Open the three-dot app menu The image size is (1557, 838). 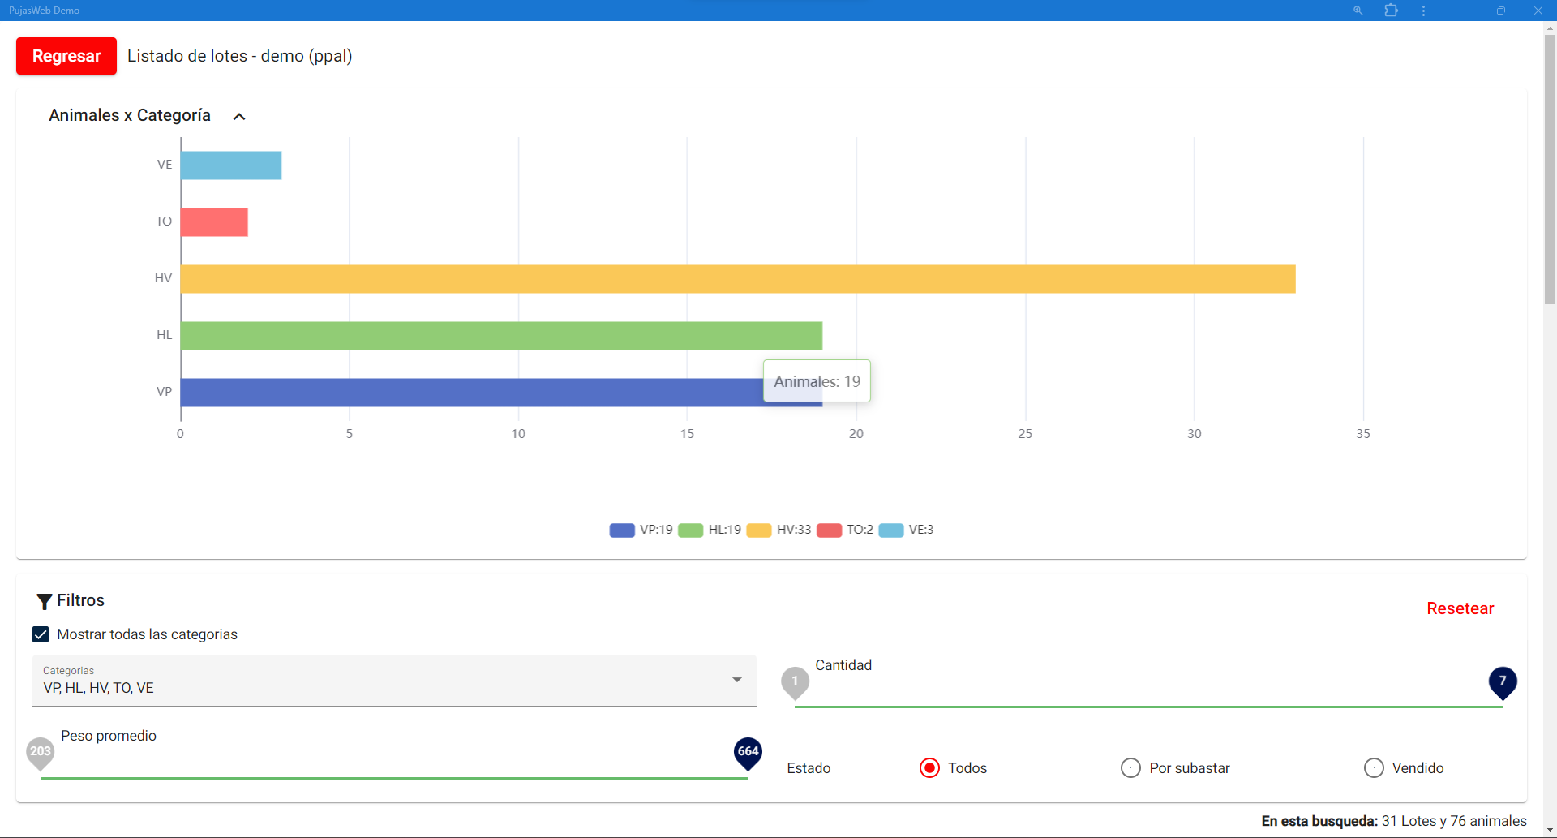pos(1423,11)
